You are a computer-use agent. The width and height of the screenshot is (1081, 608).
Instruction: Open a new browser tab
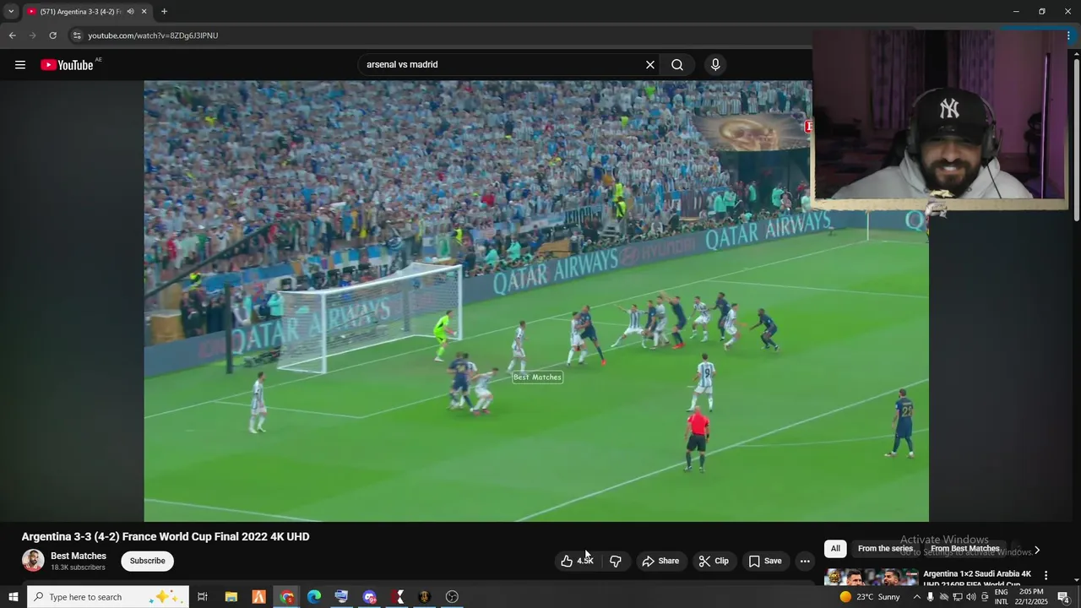pos(164,12)
